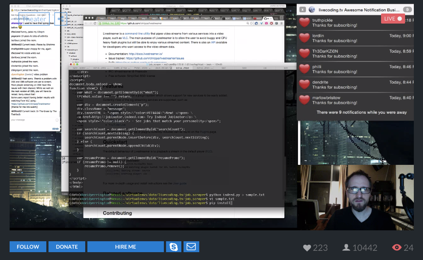The height and width of the screenshot is (260, 423).
Task: Click the notification count badge 9
Action: [407, 10]
